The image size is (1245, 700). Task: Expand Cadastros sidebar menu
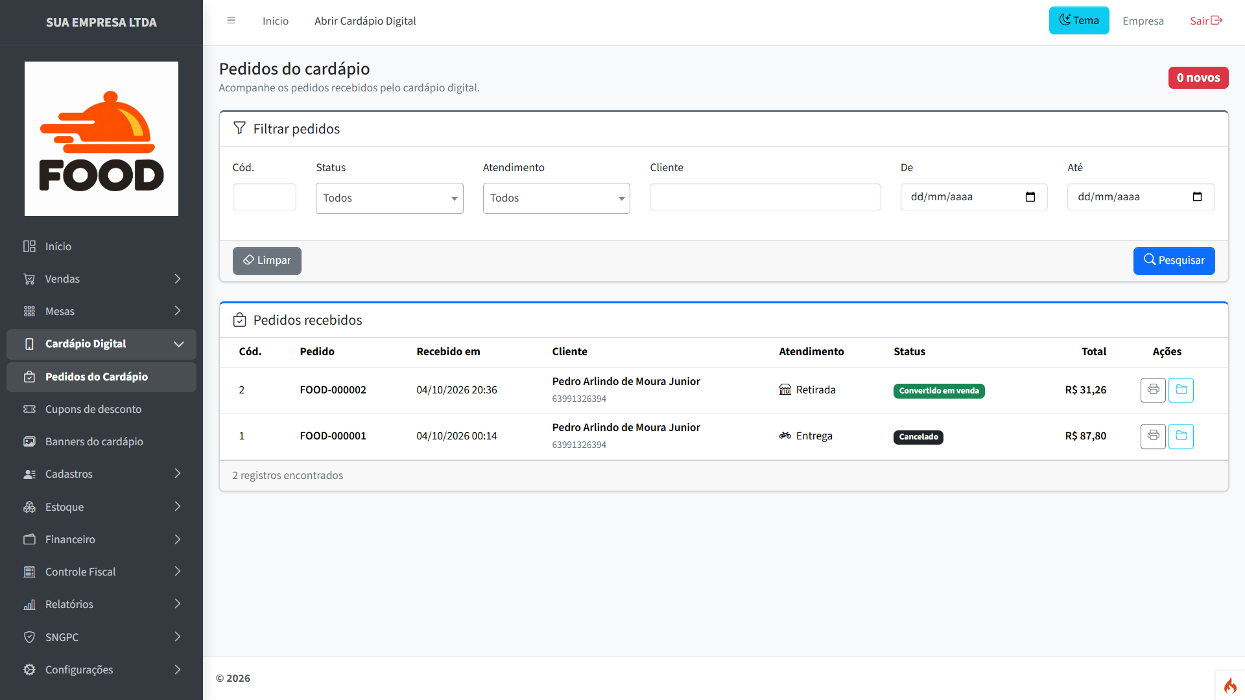click(101, 474)
